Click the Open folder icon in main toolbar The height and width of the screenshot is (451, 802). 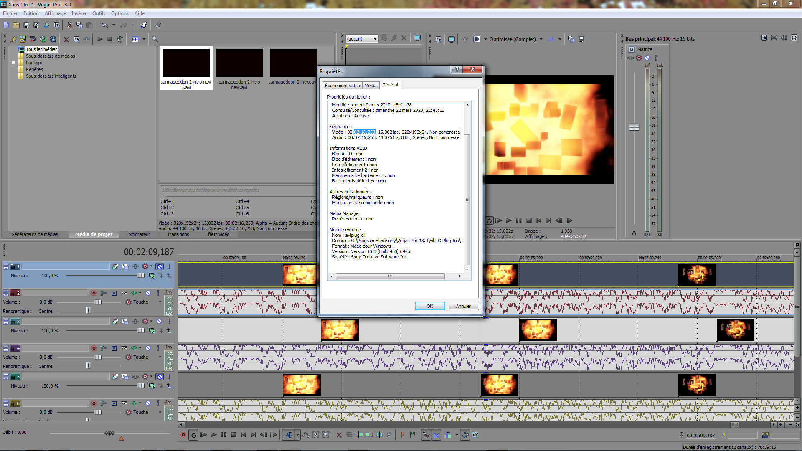(x=16, y=25)
